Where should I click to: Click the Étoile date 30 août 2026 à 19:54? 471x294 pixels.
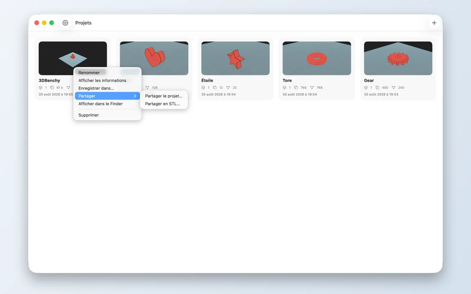(218, 94)
